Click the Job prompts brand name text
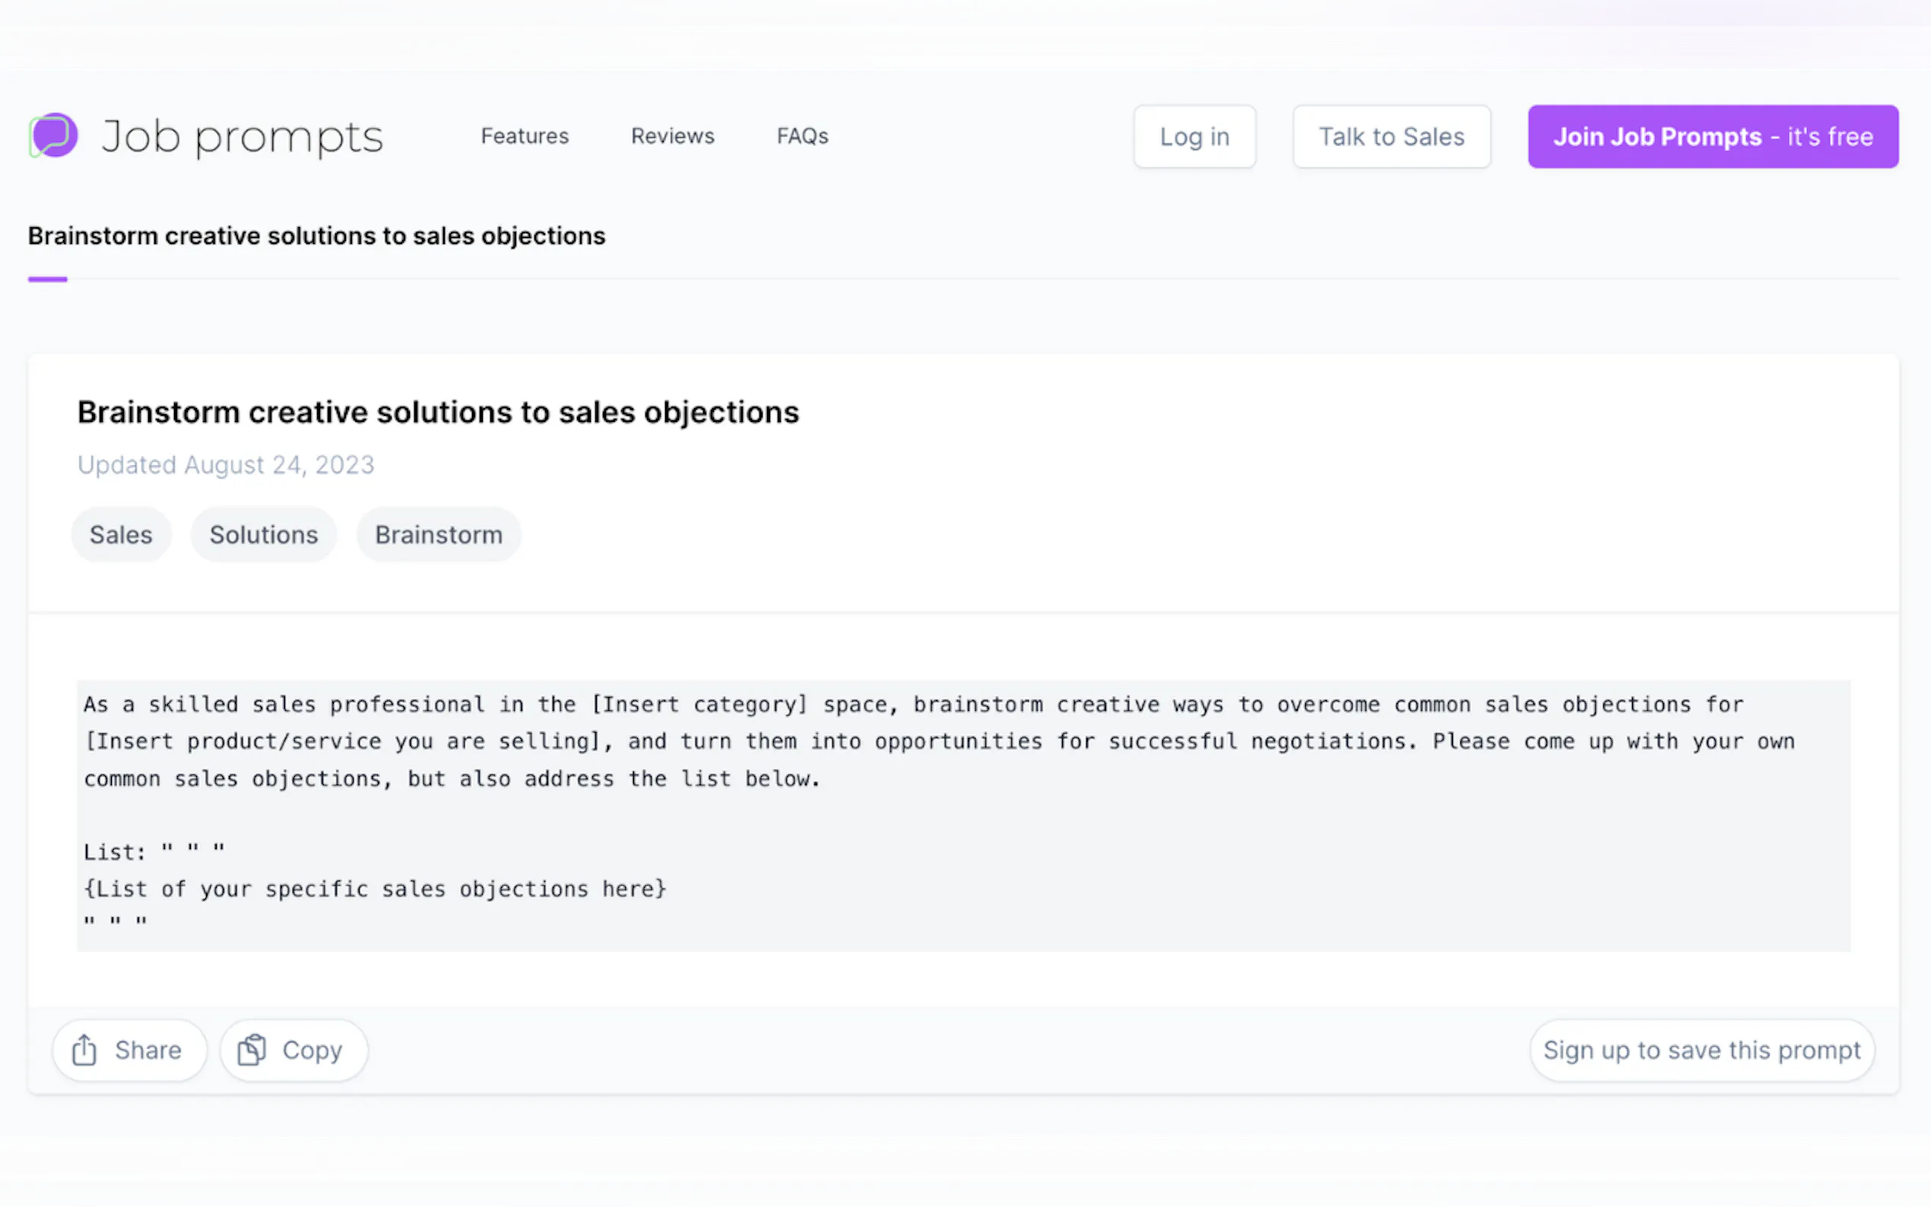 (242, 138)
